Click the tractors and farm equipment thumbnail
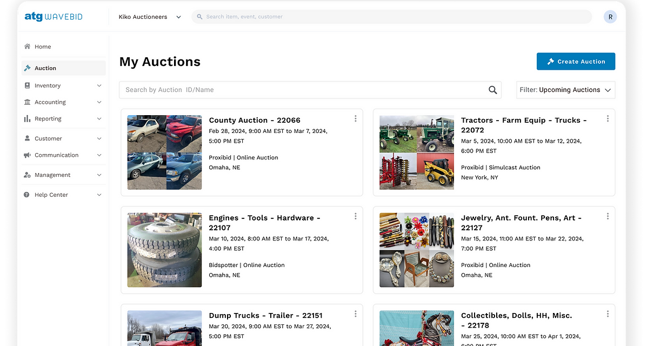 pyautogui.click(x=417, y=152)
